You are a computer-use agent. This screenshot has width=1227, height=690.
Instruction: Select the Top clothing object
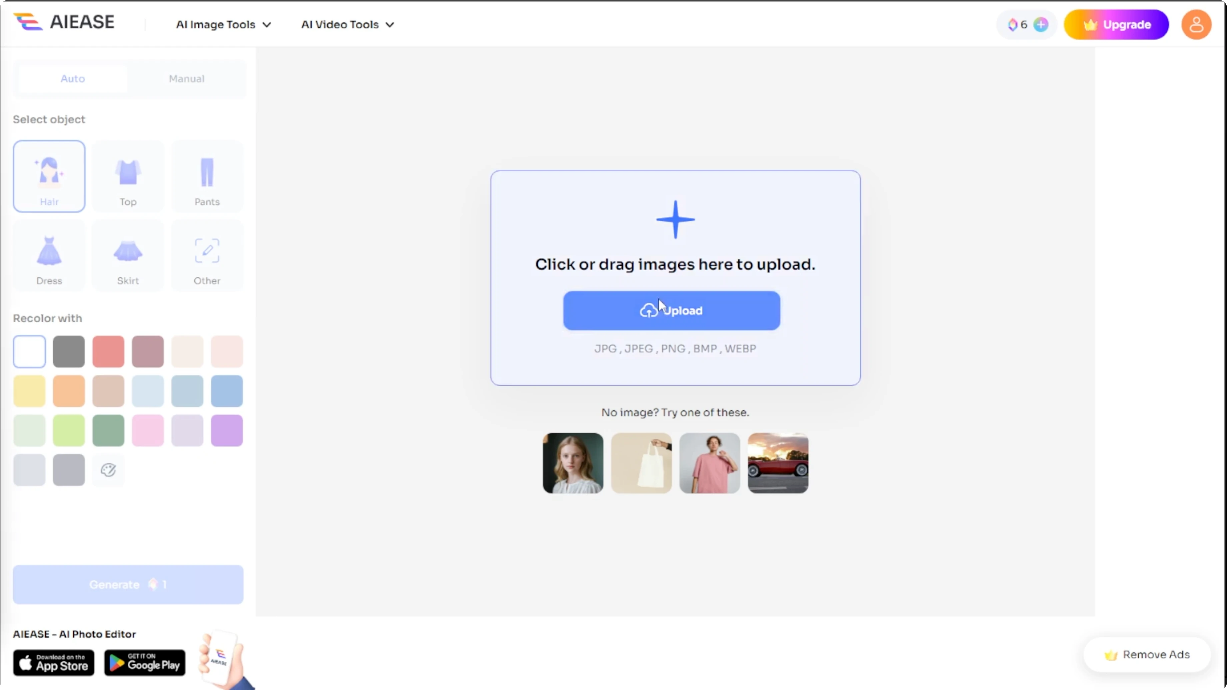(x=128, y=176)
